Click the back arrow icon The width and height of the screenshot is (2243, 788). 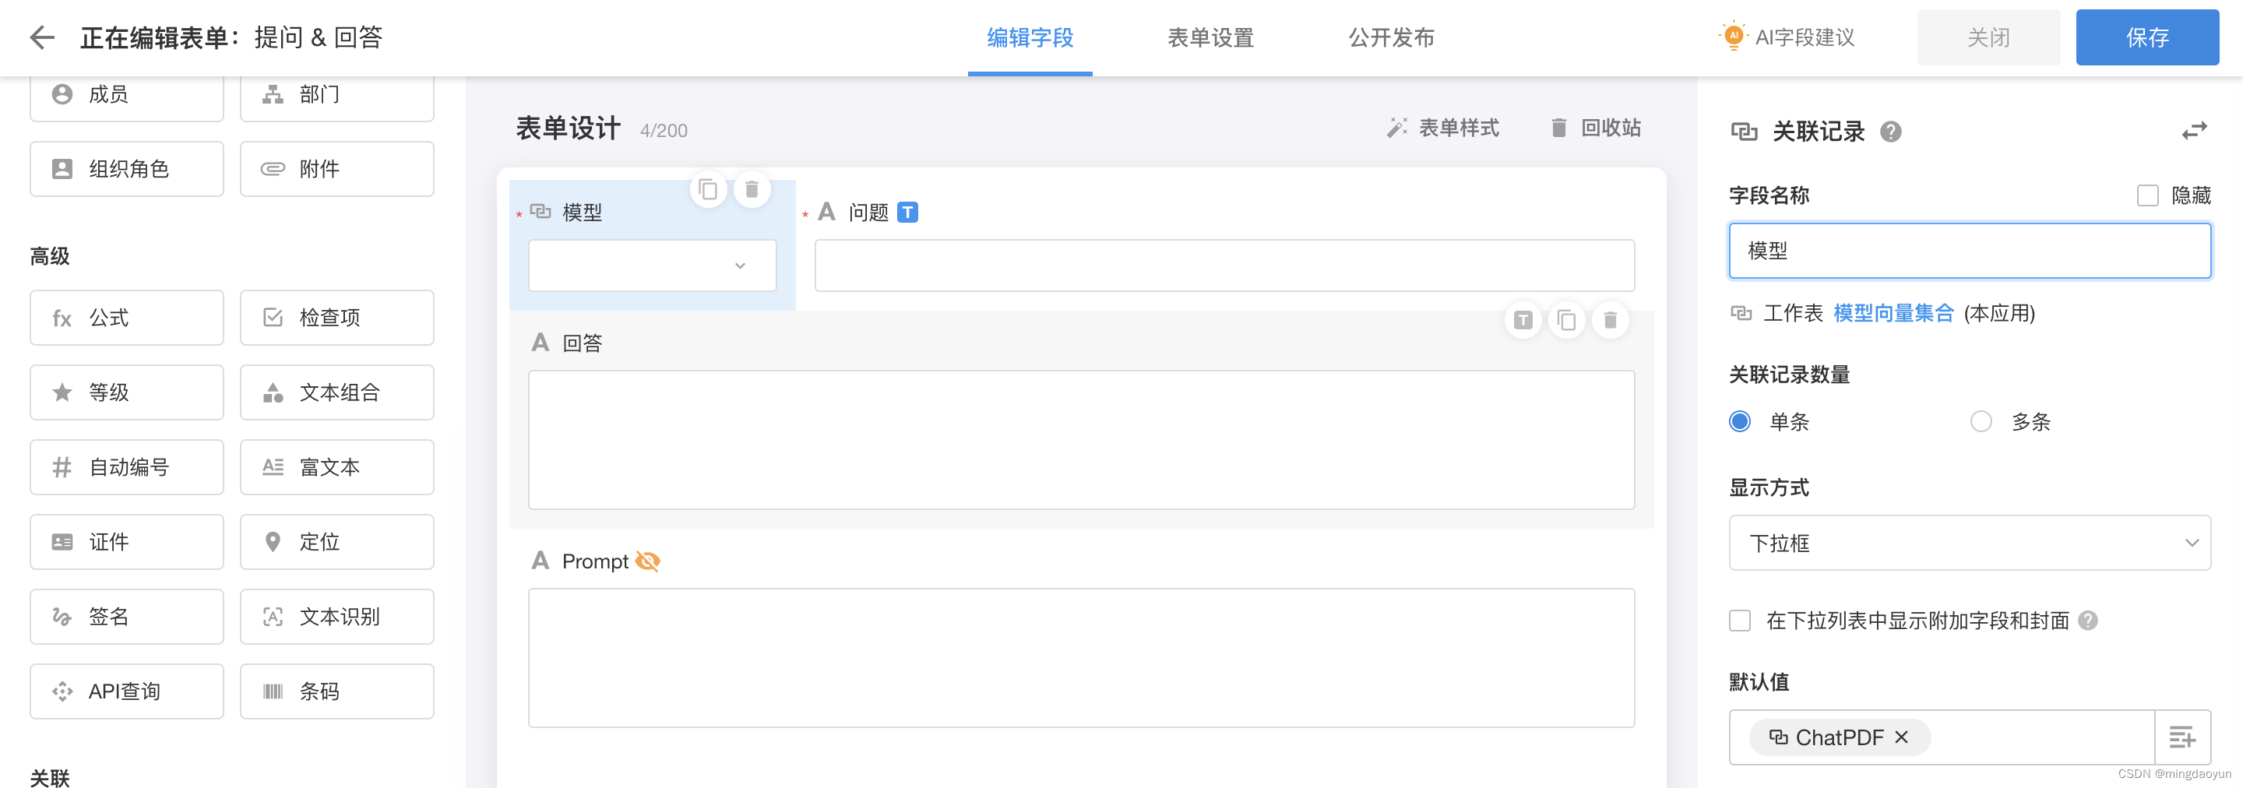click(x=42, y=37)
